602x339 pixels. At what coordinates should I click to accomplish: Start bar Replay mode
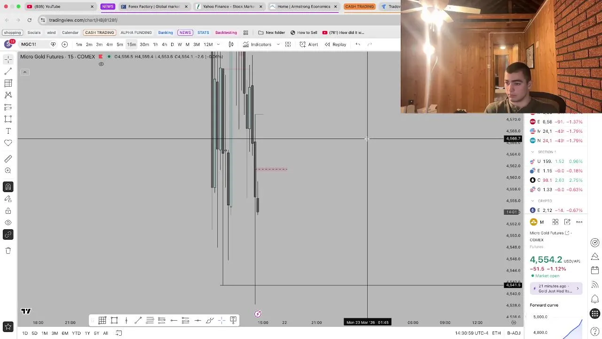point(335,44)
